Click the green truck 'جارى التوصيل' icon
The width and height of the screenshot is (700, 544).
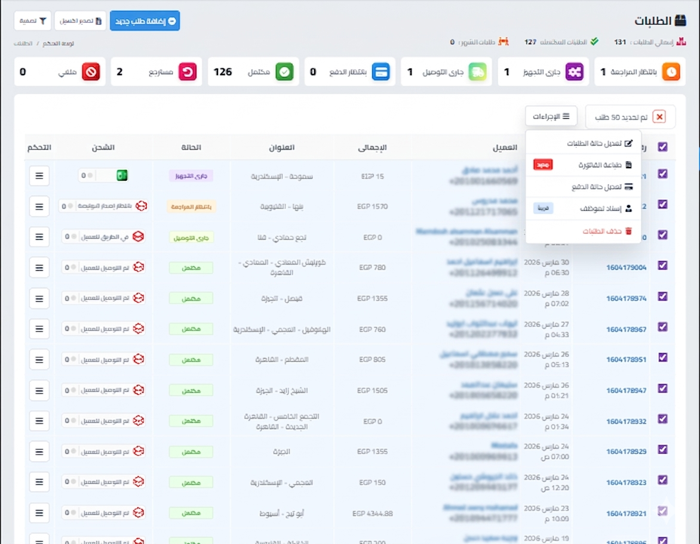pyautogui.click(x=477, y=72)
